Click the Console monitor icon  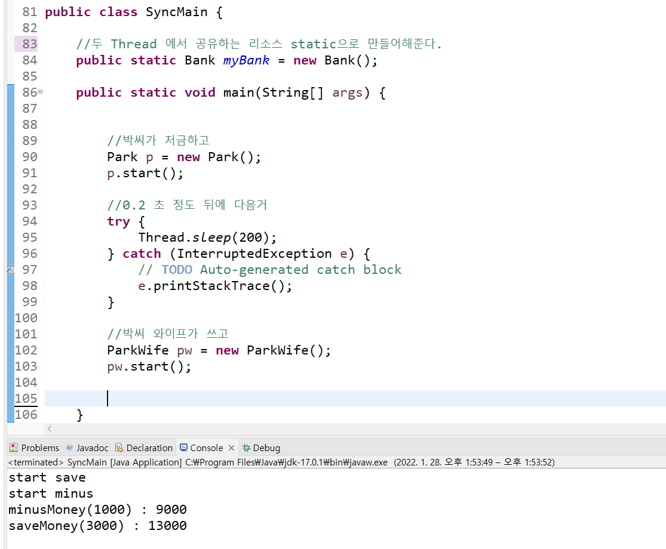[183, 448]
